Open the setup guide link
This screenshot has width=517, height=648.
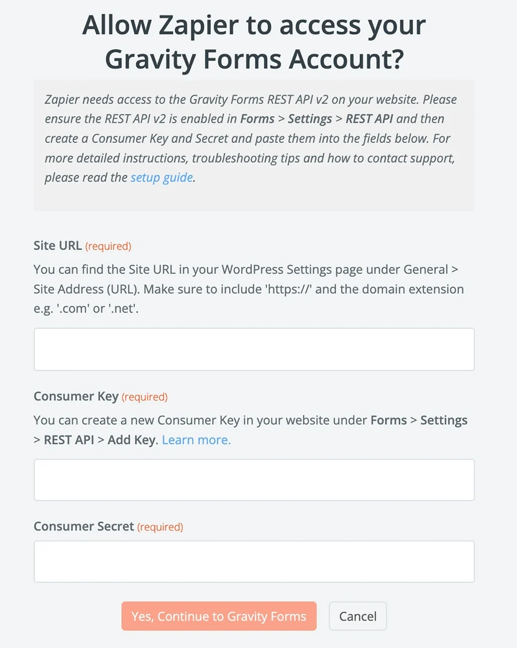[162, 178]
